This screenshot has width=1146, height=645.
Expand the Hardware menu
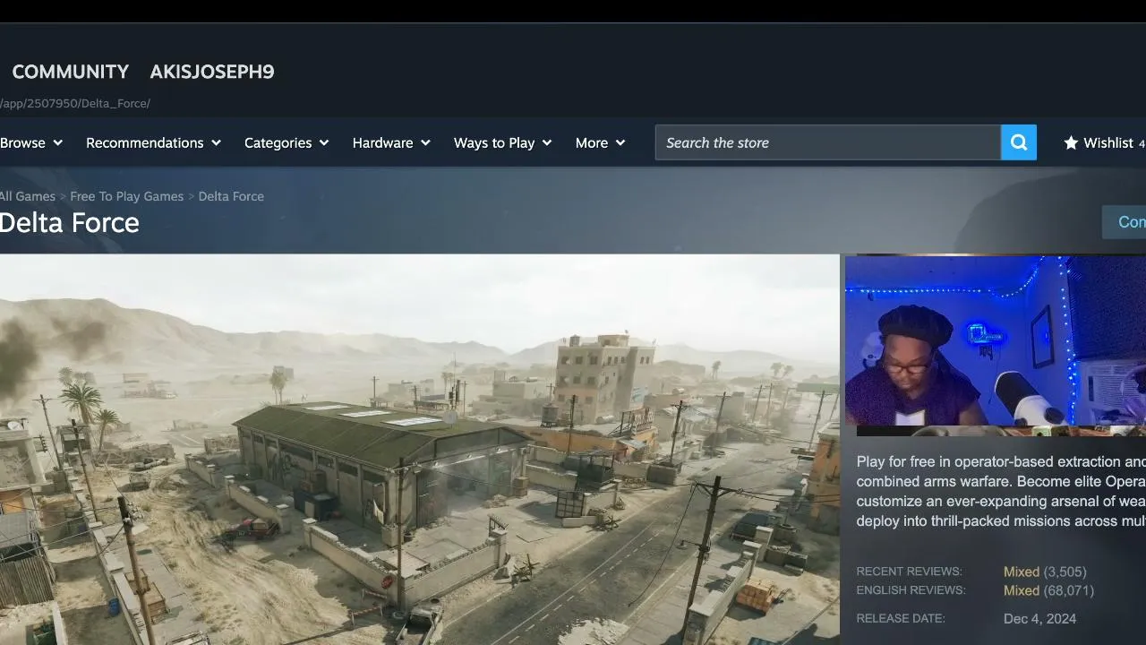pyautogui.click(x=391, y=142)
